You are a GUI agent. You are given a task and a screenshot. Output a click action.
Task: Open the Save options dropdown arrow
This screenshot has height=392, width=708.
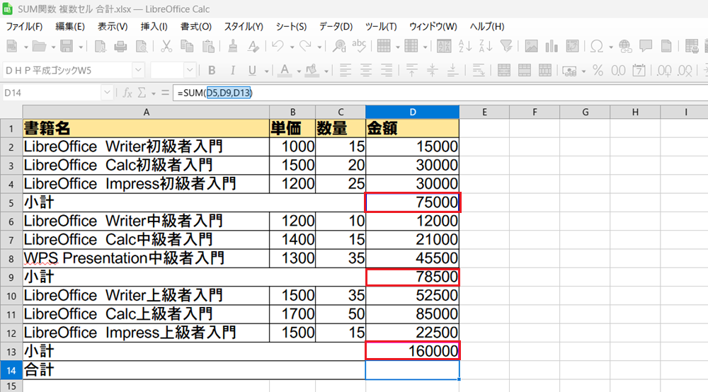point(81,47)
